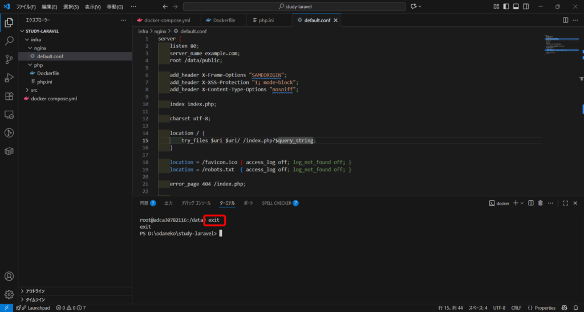This screenshot has height=312, width=584.
Task: Open Run and Debug view
Action: 9,78
